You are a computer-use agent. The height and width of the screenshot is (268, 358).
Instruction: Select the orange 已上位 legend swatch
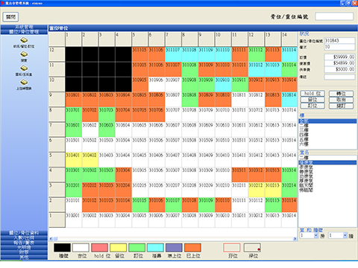(x=192, y=248)
